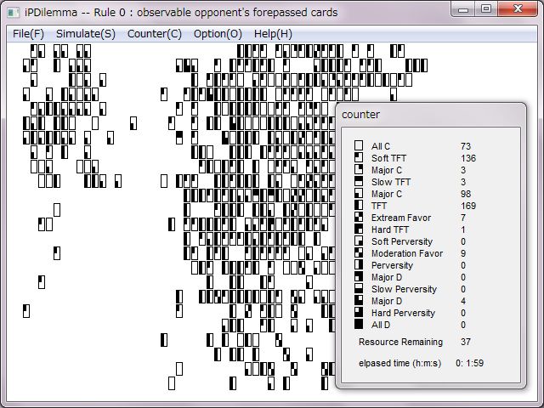The height and width of the screenshot is (408, 544).
Task: Click the Extream Favor legend icon
Action: point(359,217)
